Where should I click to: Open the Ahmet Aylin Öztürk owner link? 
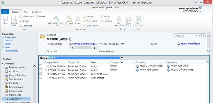tap(190, 44)
